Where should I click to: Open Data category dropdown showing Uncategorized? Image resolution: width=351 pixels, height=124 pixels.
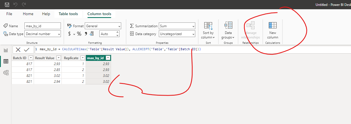[177, 34]
